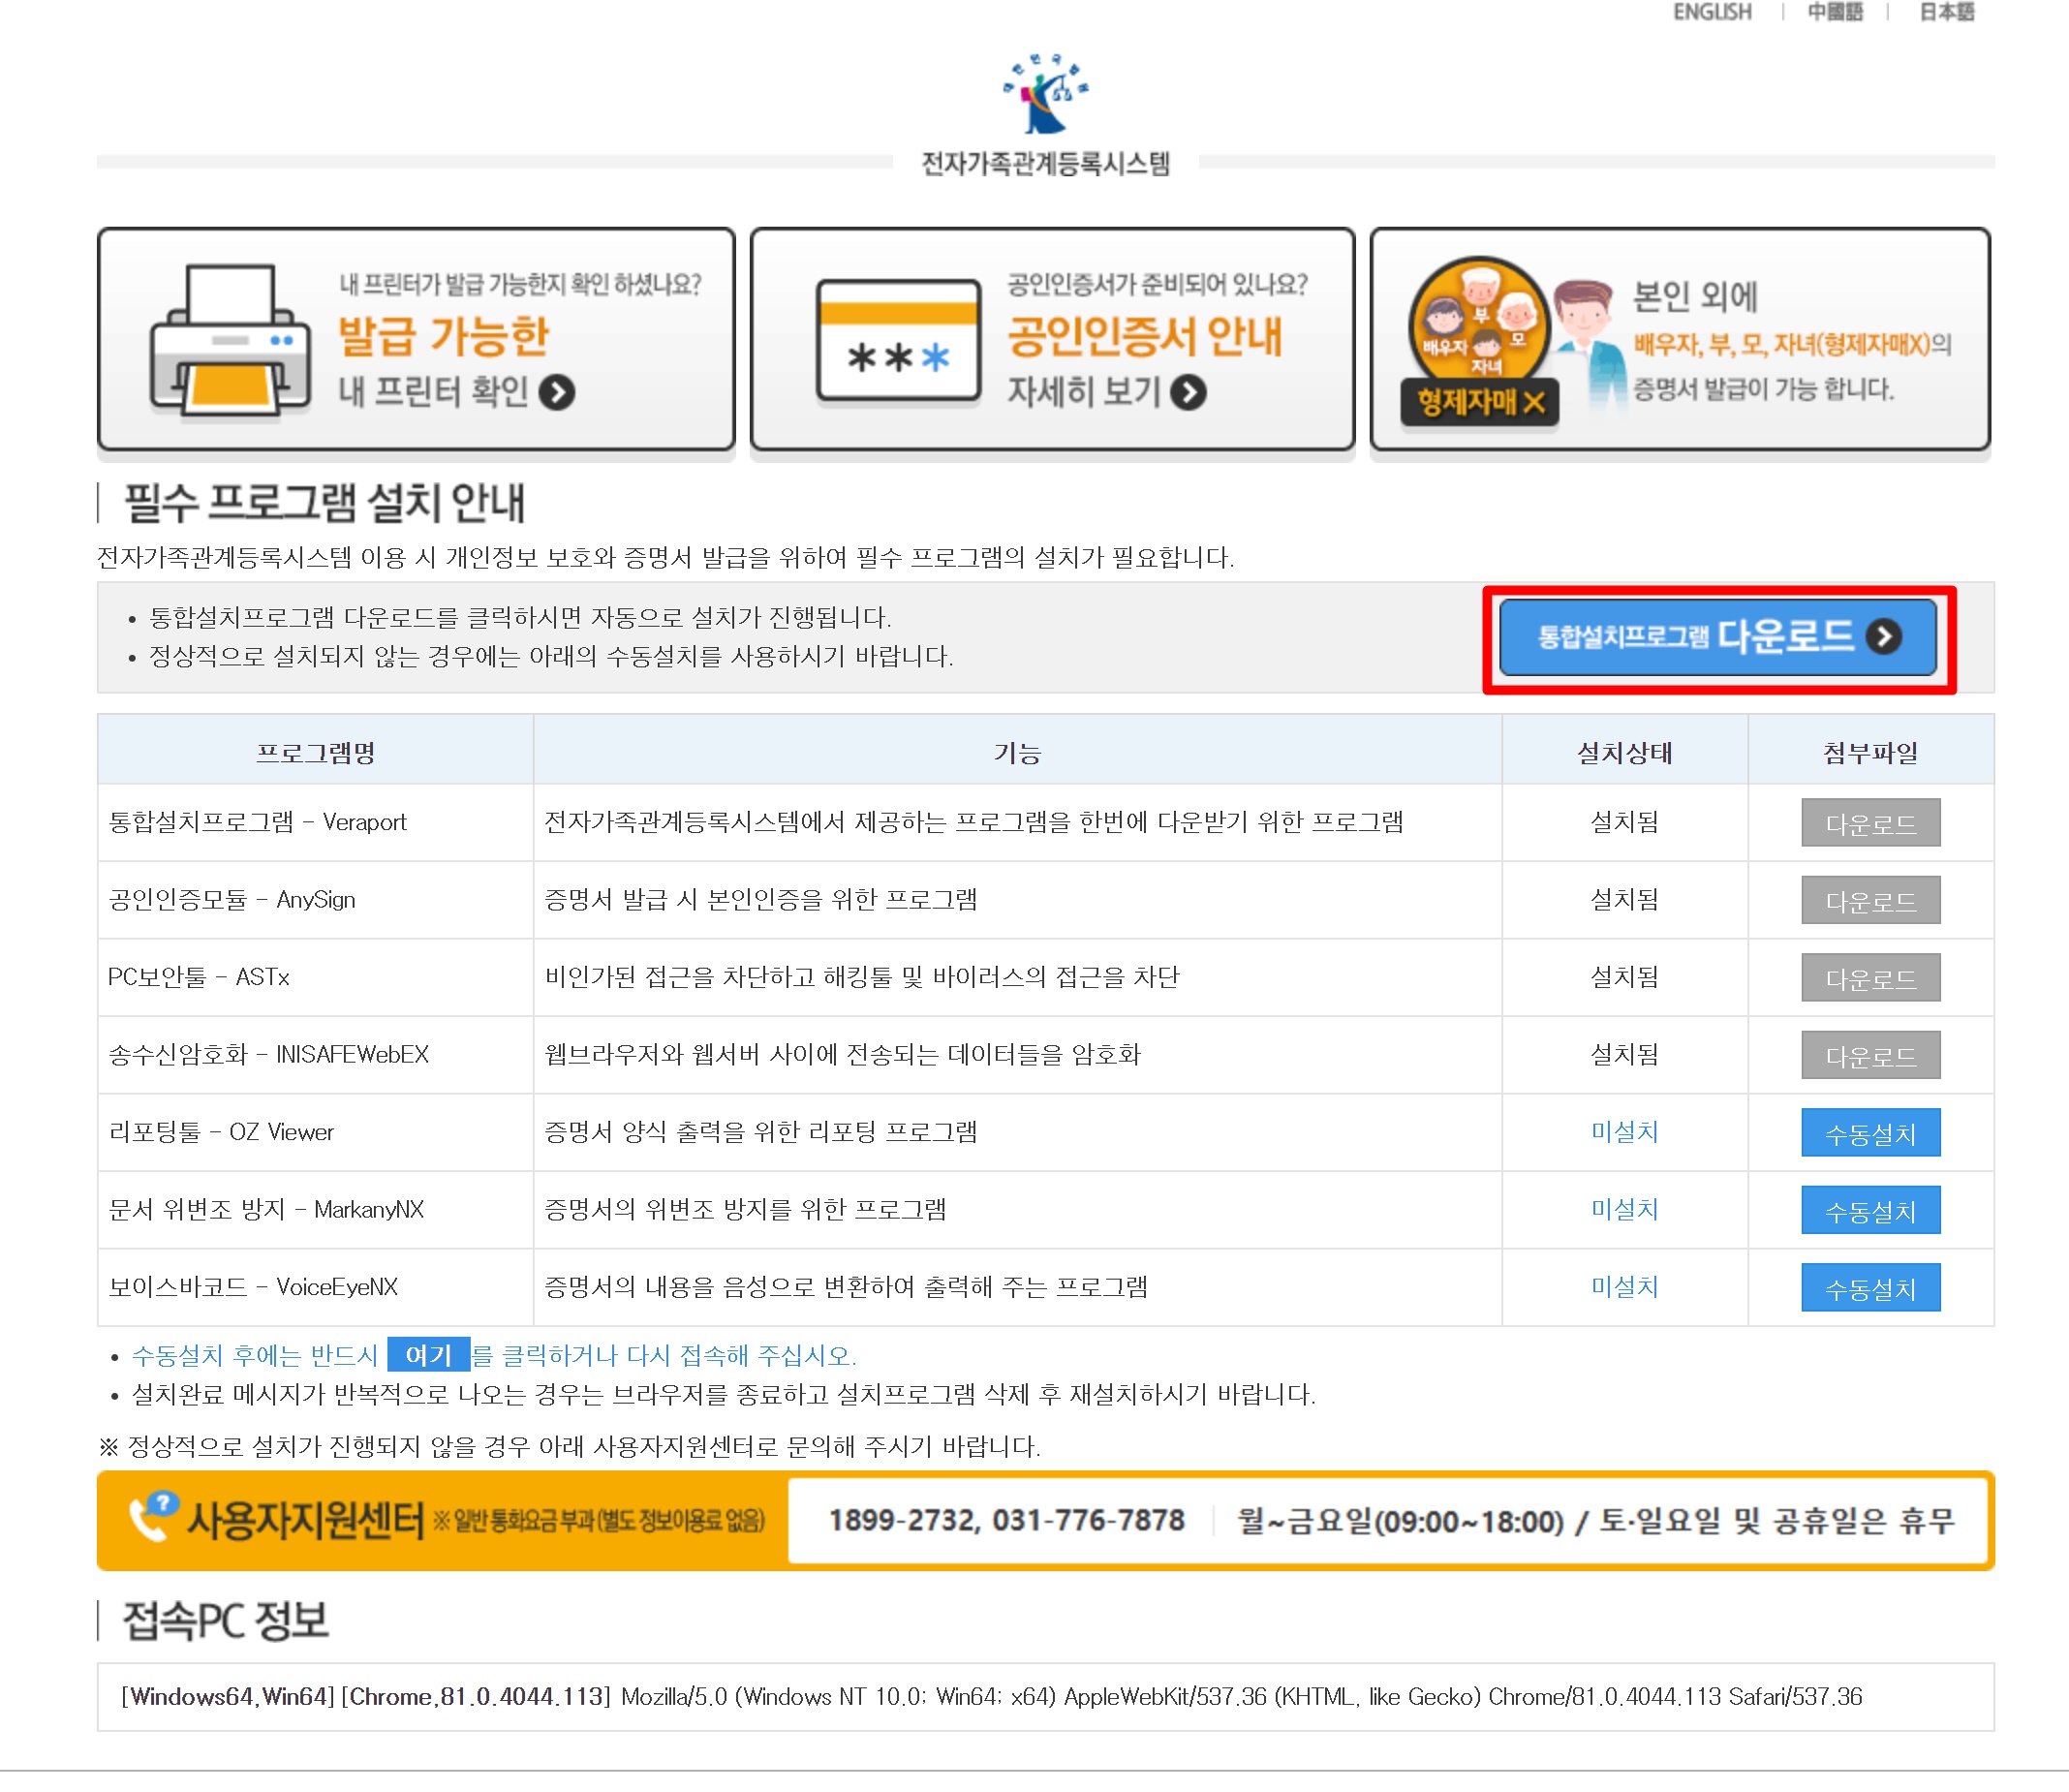Click 다운로드 button for ASTx row

coord(1869,977)
